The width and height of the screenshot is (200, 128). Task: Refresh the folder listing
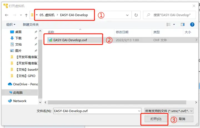pyautogui.click(x=136, y=15)
